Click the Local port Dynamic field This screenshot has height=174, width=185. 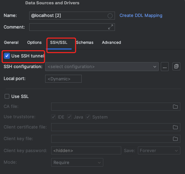63,79
